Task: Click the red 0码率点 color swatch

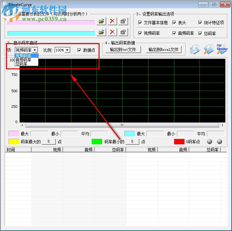Action: pyautogui.click(x=179, y=142)
